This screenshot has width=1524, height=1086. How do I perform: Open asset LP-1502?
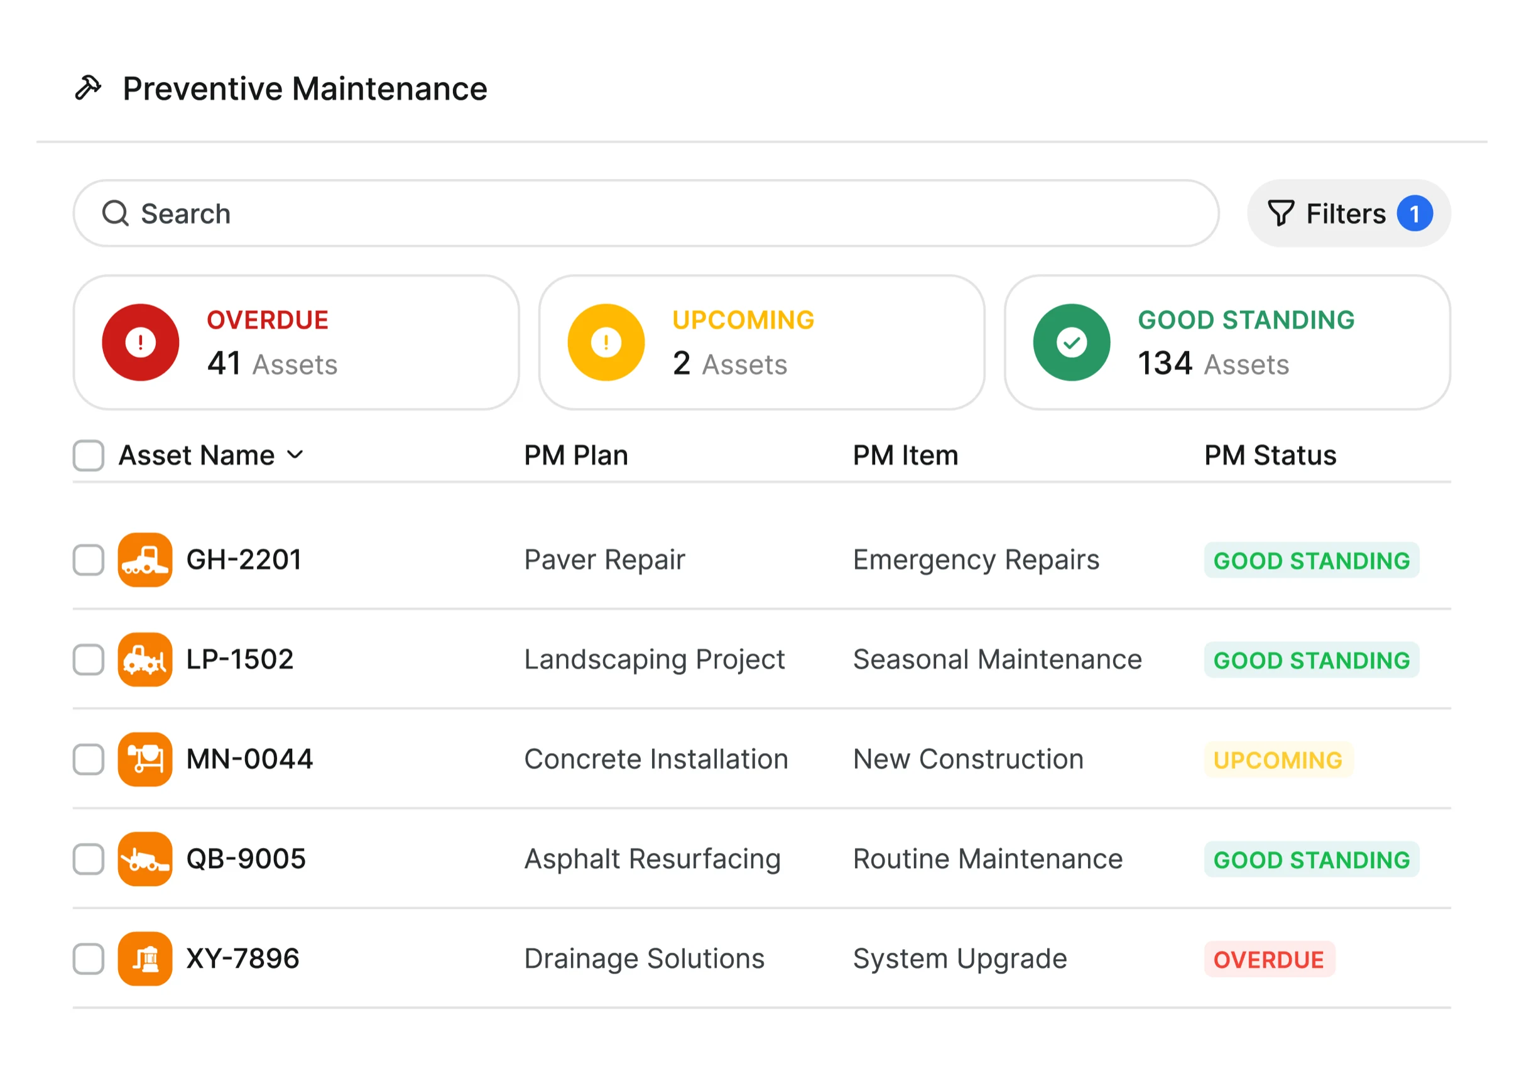(240, 660)
